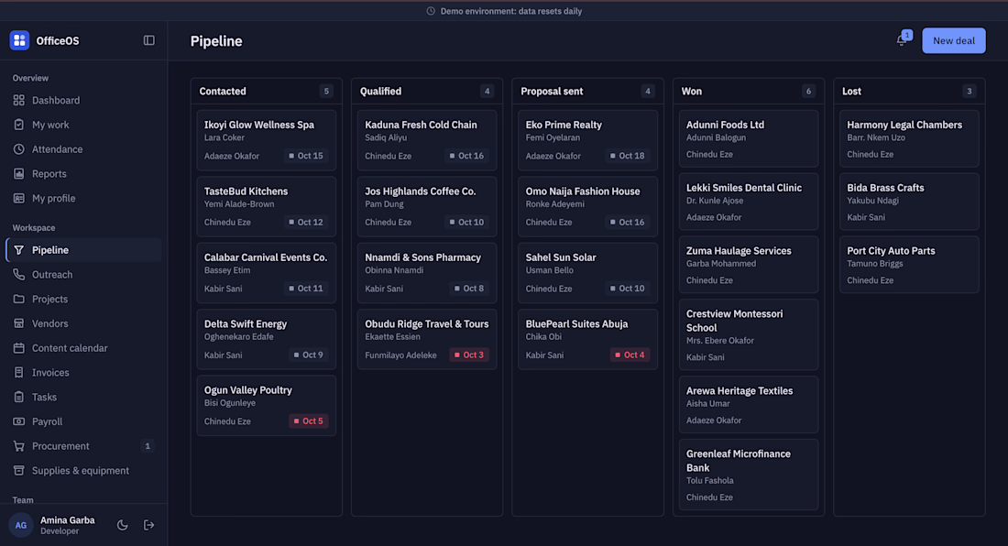Image resolution: width=1008 pixels, height=546 pixels.
Task: Click the Content calendar icon
Action: click(x=18, y=347)
